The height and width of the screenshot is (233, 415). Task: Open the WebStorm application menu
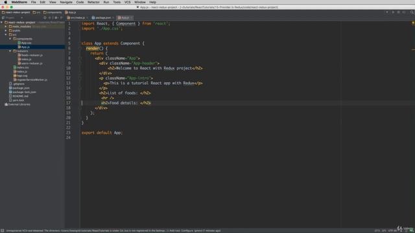[x=19, y=2]
